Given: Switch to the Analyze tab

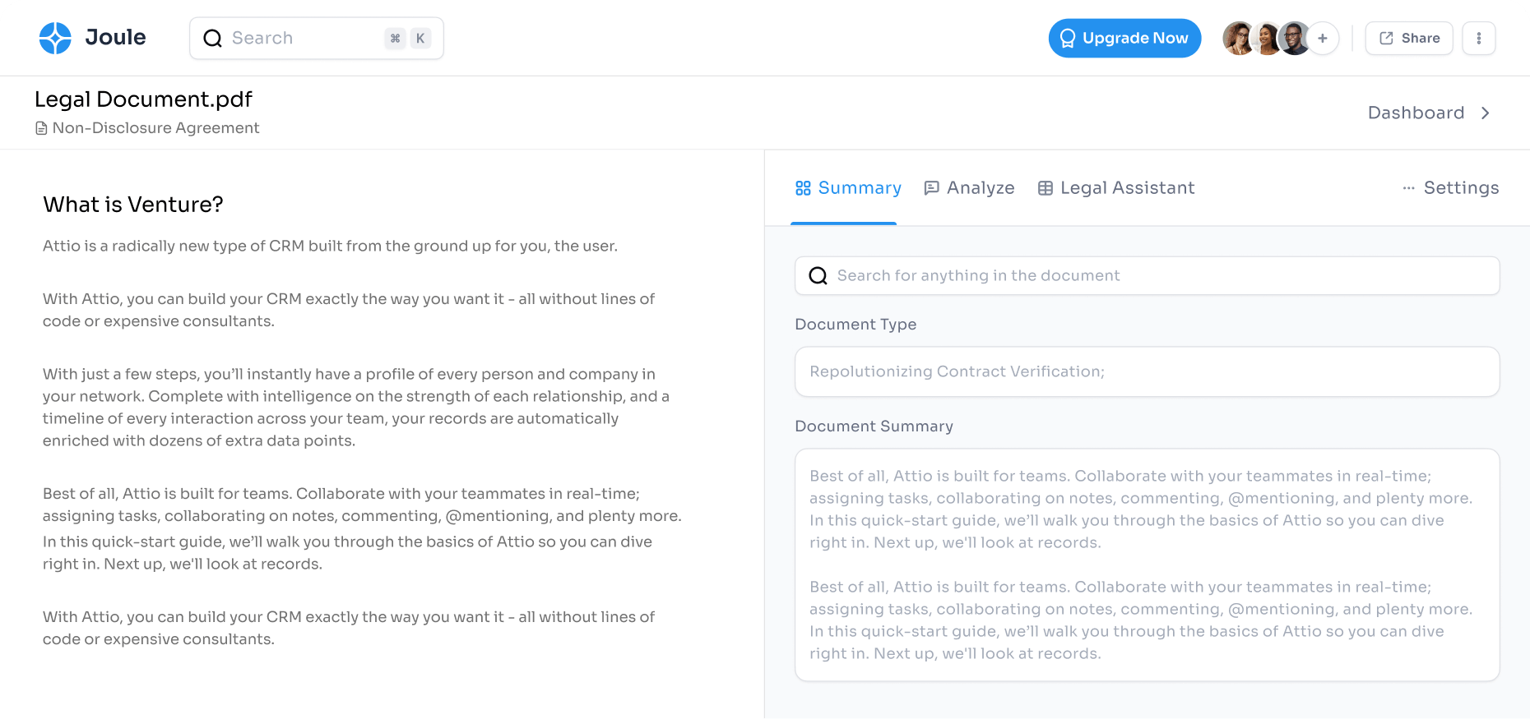Looking at the screenshot, I should 969,188.
